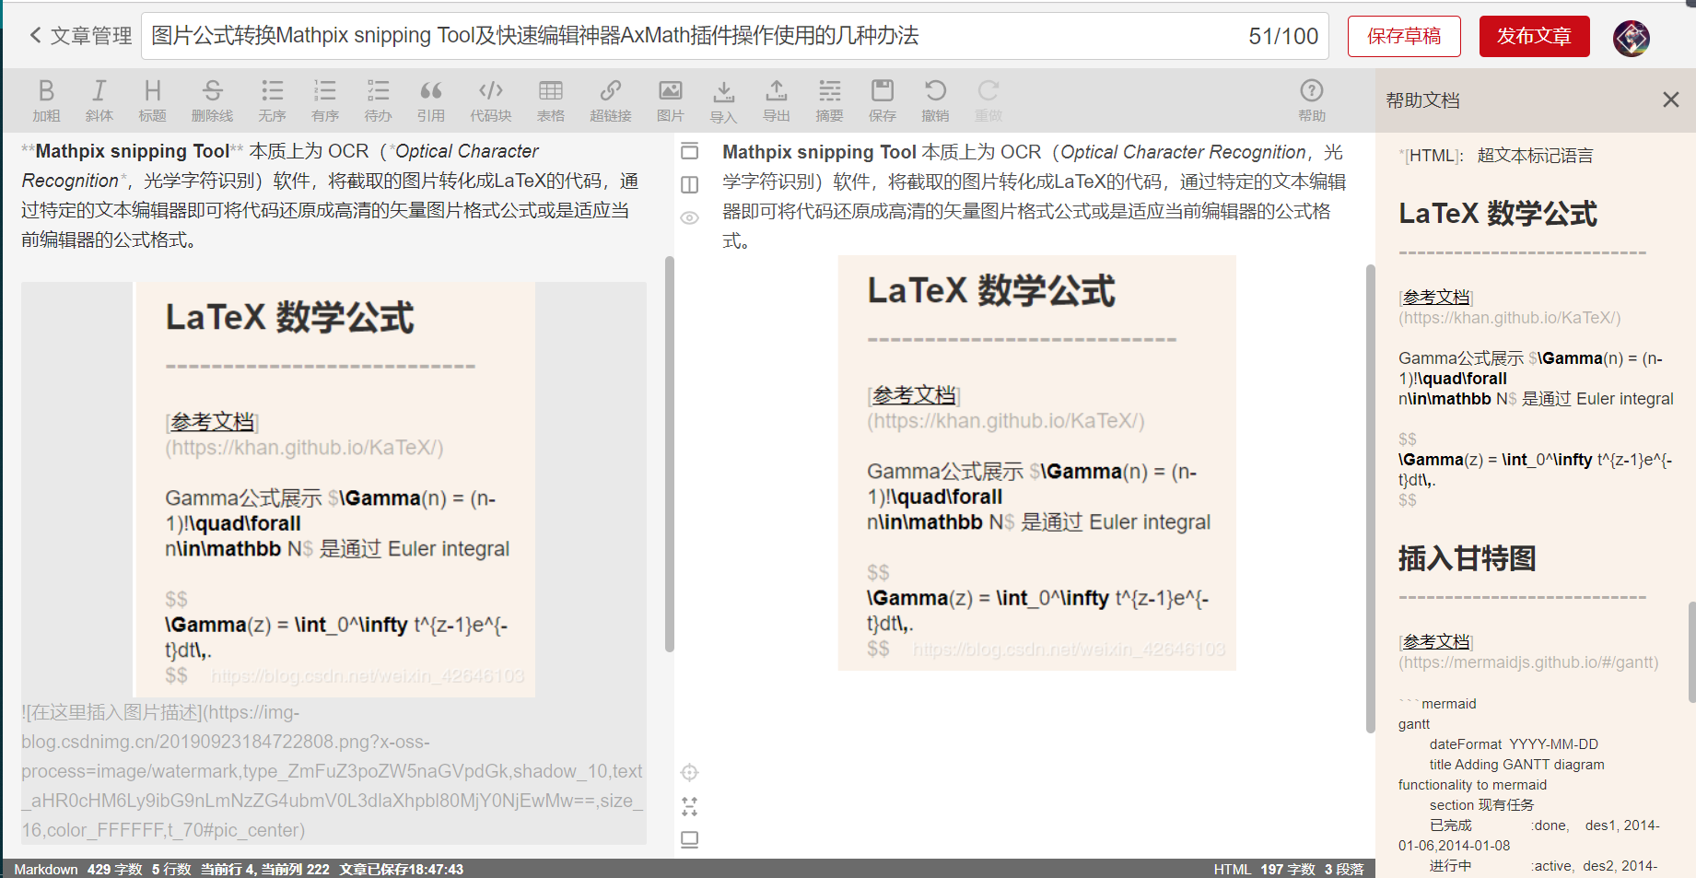Apply italic formatting (斜体)

coord(99,100)
